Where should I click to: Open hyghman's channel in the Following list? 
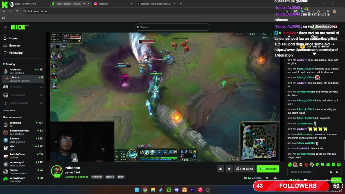[23, 71]
